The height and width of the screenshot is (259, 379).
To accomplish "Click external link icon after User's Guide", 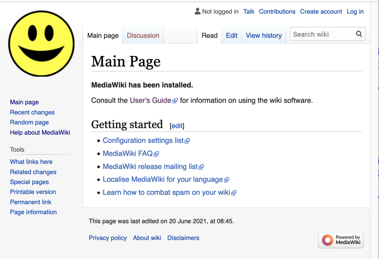I will point(175,101).
